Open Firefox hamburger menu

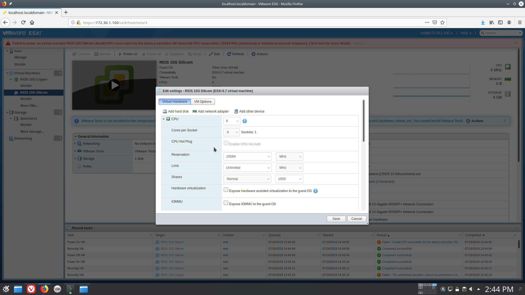(x=520, y=22)
